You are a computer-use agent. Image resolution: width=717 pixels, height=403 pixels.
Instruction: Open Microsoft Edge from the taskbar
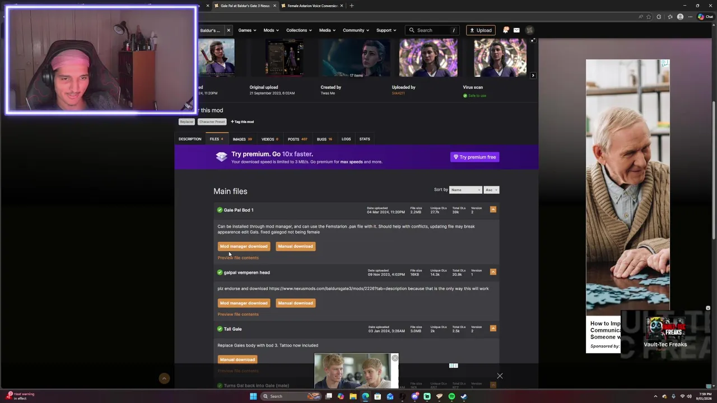(365, 396)
